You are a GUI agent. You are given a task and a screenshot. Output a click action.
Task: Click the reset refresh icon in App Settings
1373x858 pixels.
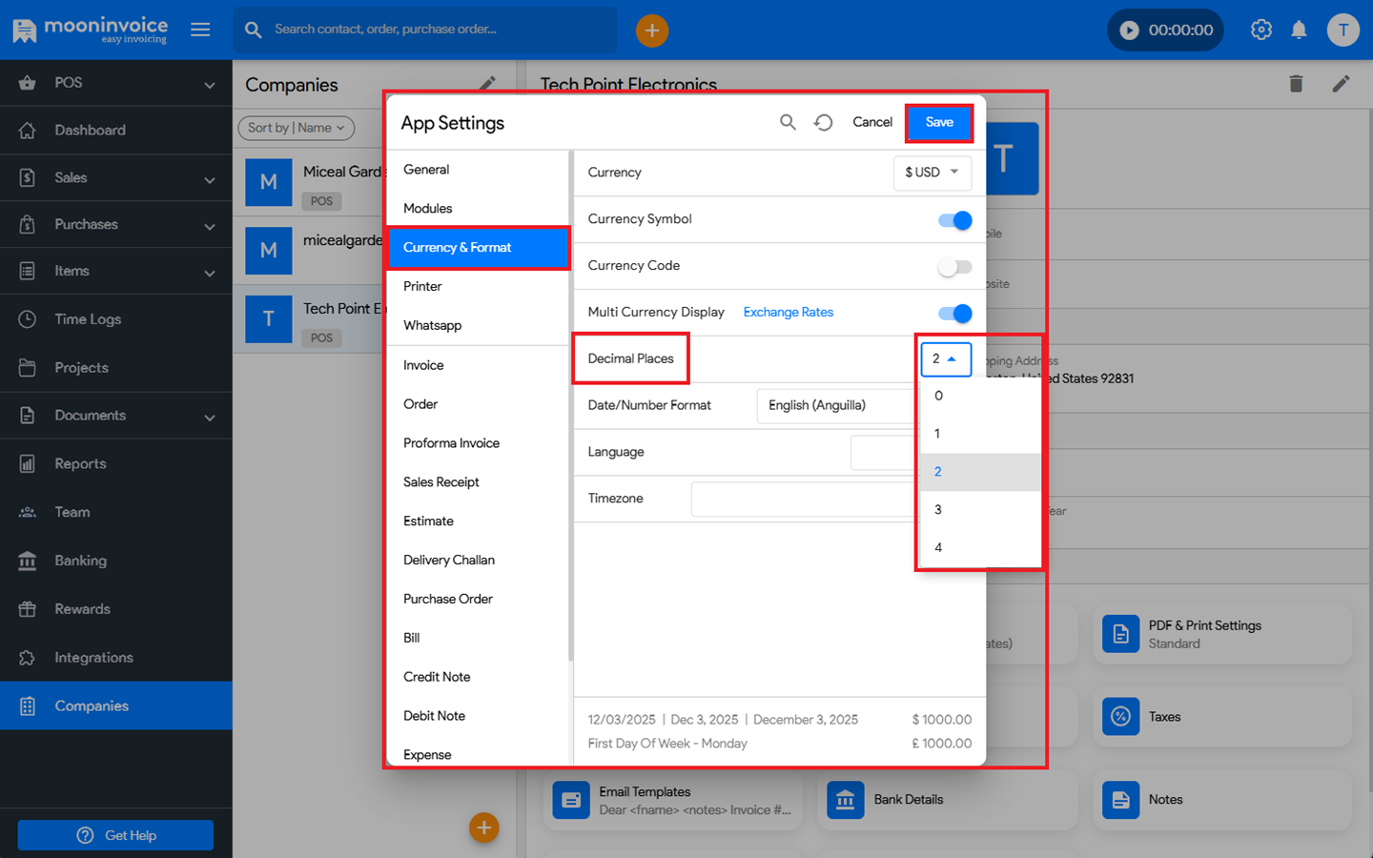pos(824,122)
